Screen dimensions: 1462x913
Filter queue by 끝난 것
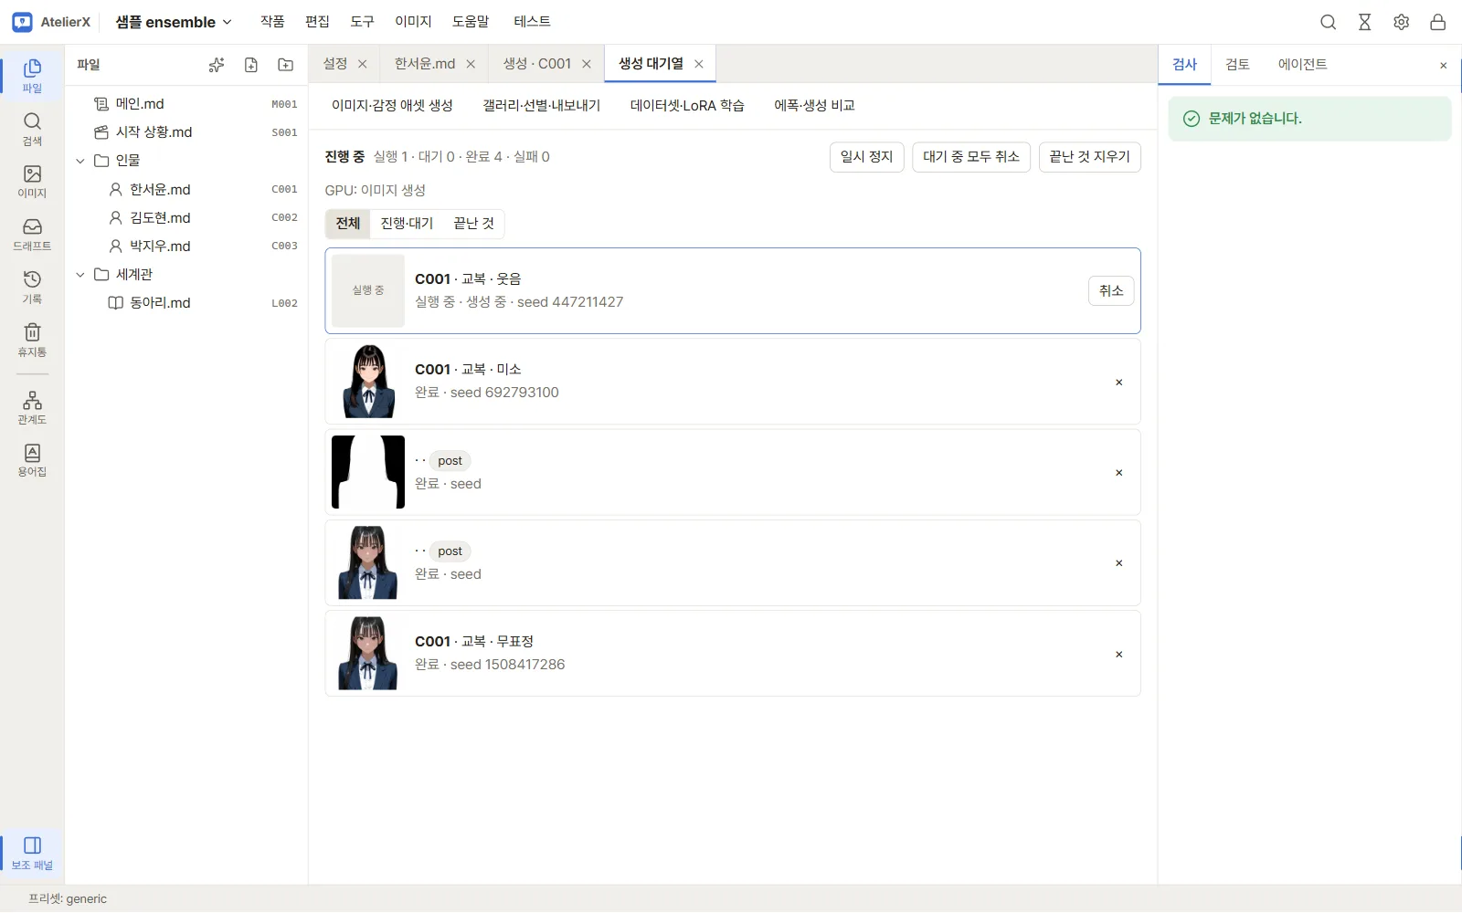pos(473,224)
